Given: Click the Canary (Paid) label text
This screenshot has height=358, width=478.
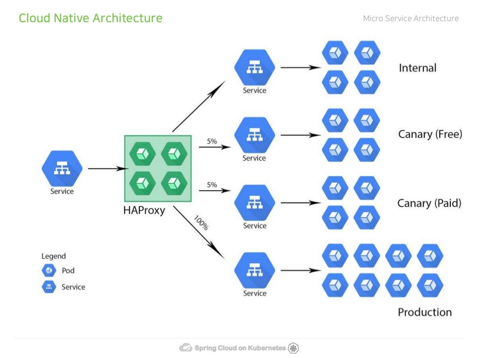Looking at the screenshot, I should point(429,203).
